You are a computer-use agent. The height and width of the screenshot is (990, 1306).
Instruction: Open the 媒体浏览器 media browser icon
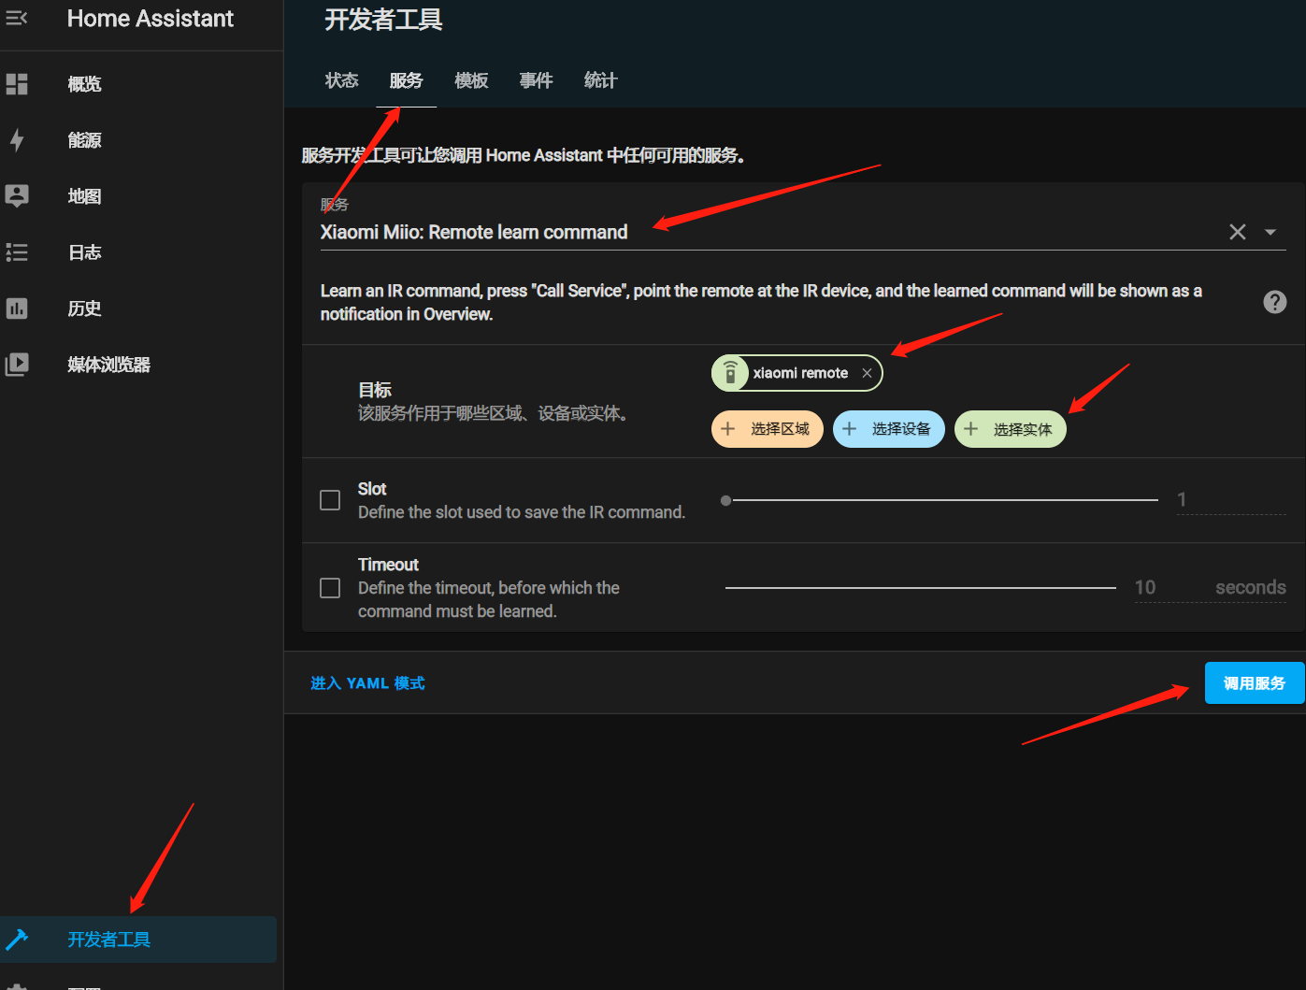pyautogui.click(x=17, y=365)
